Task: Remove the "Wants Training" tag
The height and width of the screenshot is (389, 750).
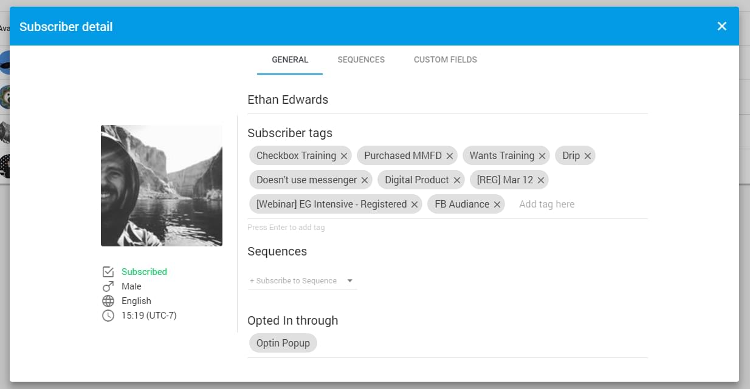Action: (x=541, y=155)
